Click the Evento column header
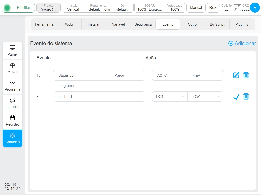 [x=44, y=58]
